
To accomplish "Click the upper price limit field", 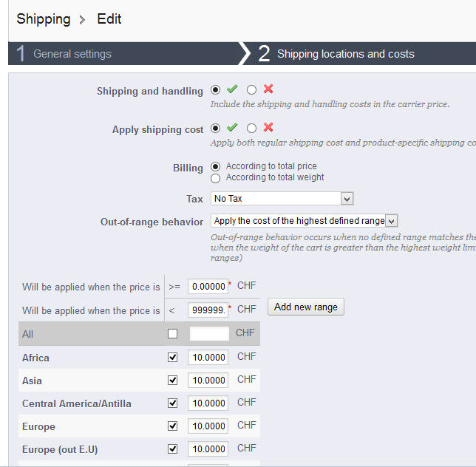I will click(x=208, y=310).
